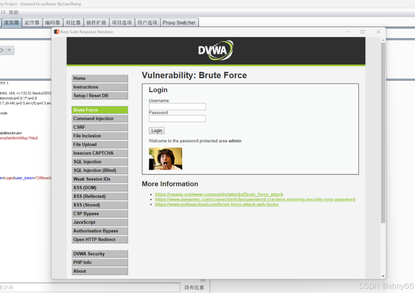Click the forward arrow button in Repeater

tap(2, 50)
